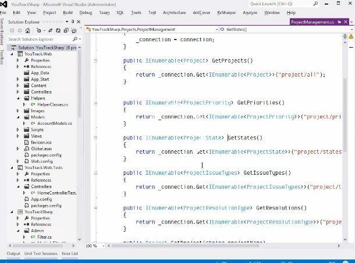
Task: Click the warning triangle icon above scrollbar
Action: (351, 37)
